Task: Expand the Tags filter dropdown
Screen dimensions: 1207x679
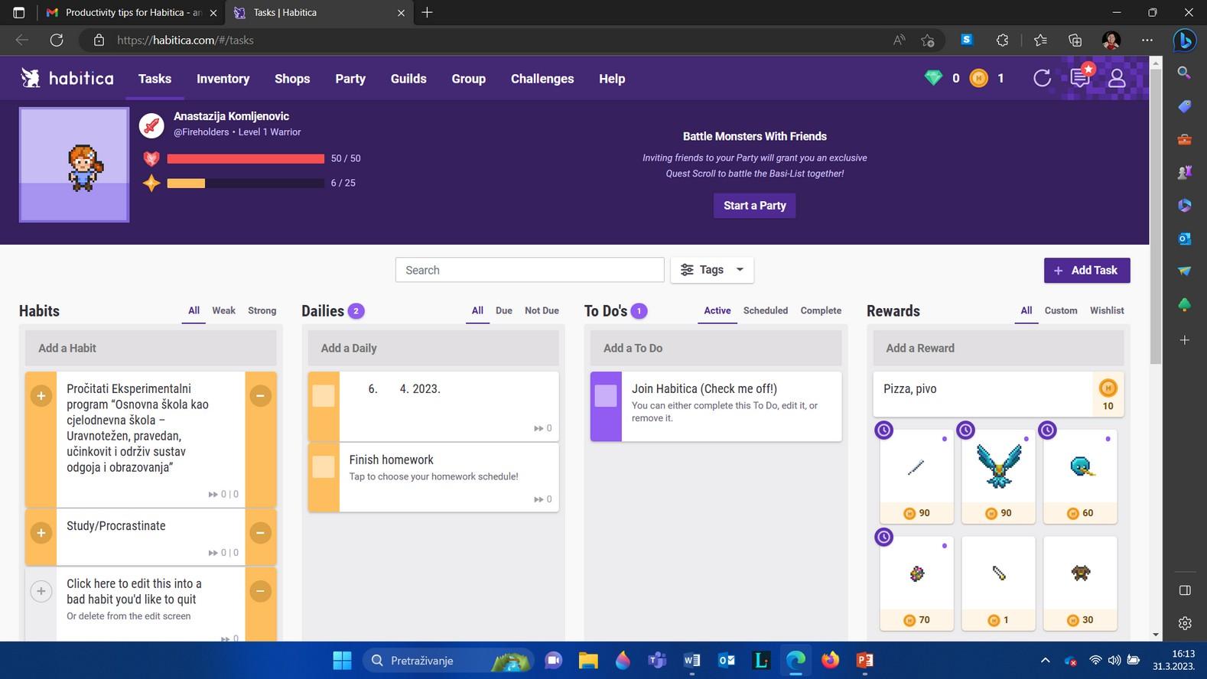Action: pos(712,270)
